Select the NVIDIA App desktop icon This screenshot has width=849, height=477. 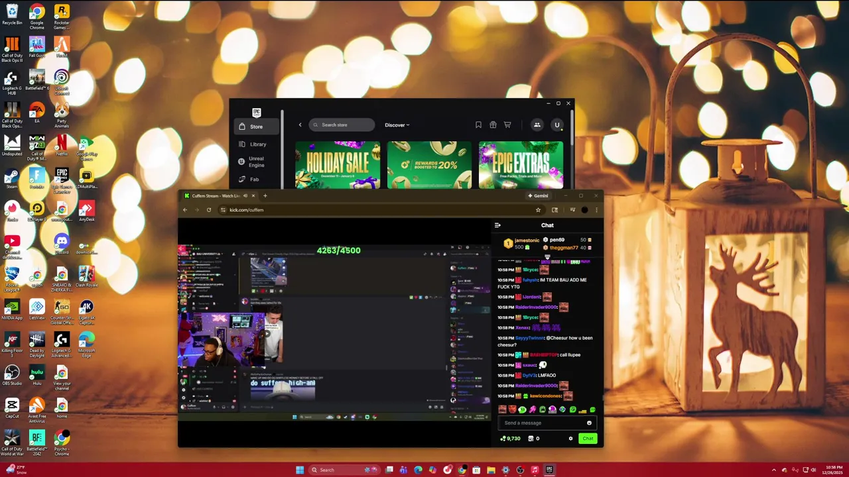point(12,310)
